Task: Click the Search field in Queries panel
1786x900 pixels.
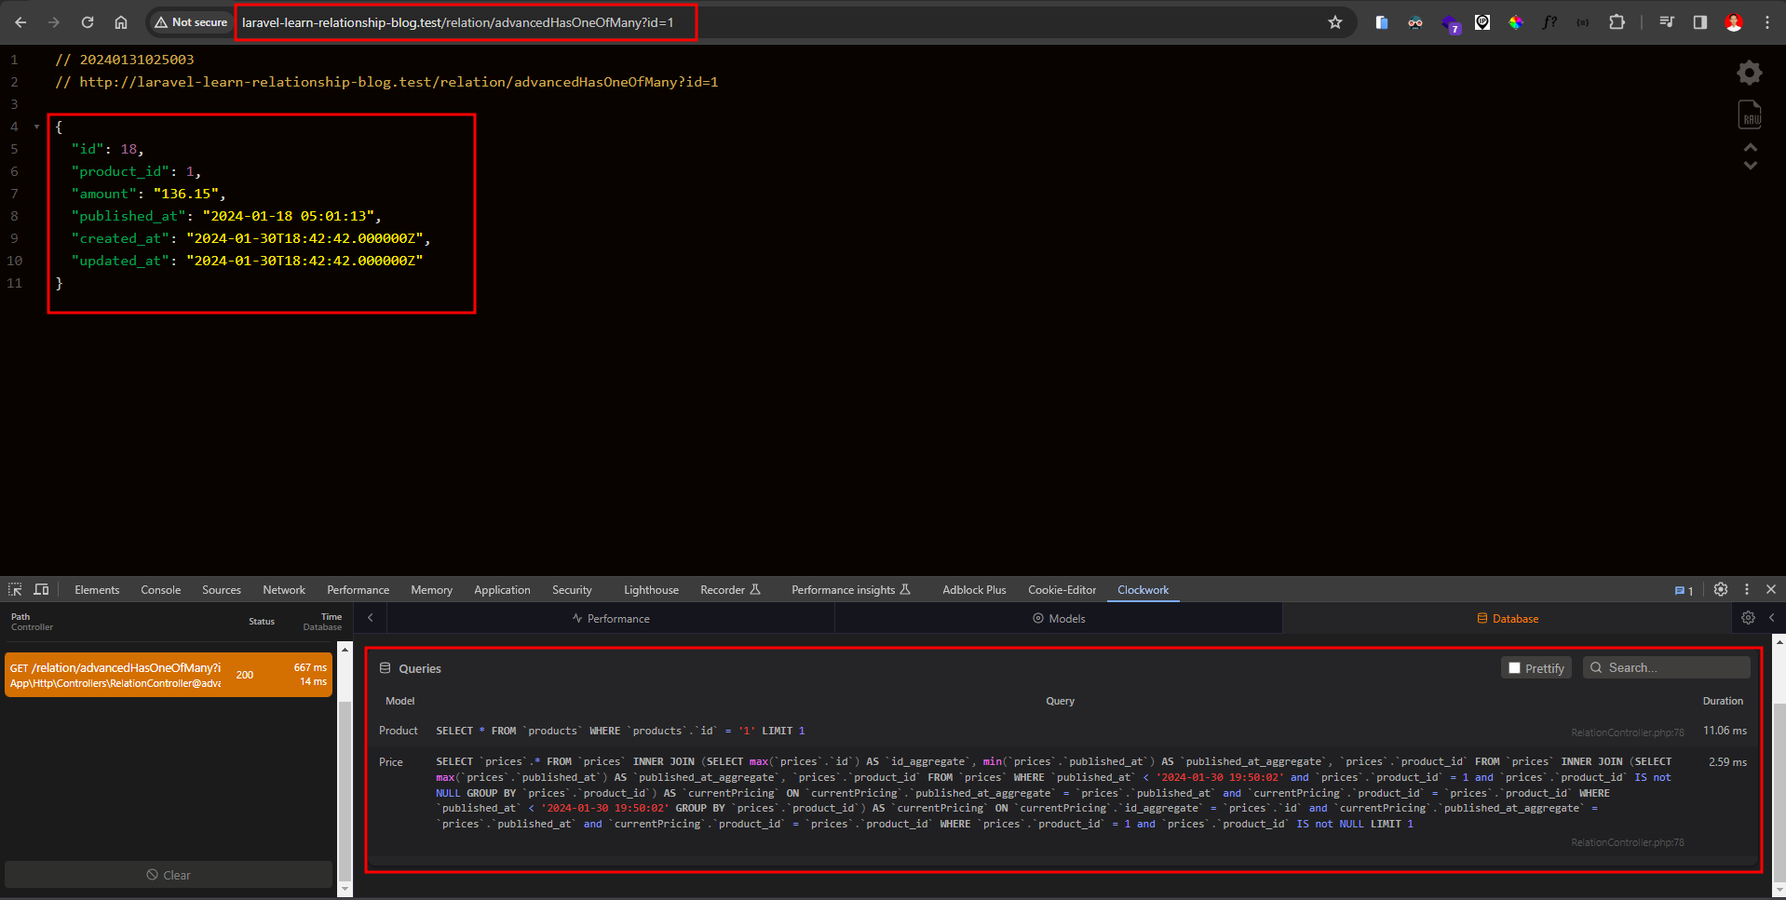Action: (1667, 667)
